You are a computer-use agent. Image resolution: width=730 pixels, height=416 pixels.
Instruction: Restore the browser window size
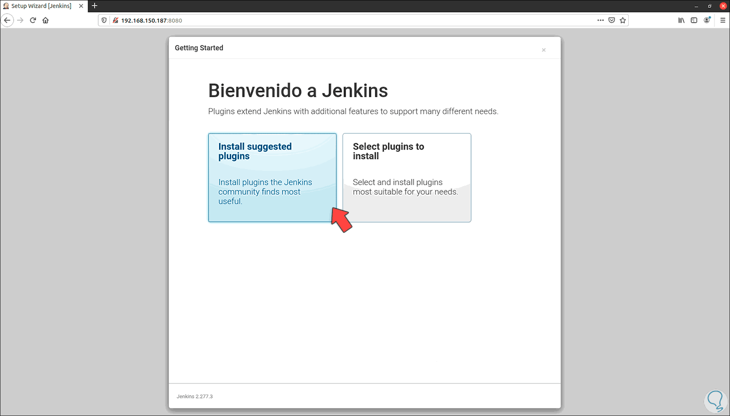710,6
